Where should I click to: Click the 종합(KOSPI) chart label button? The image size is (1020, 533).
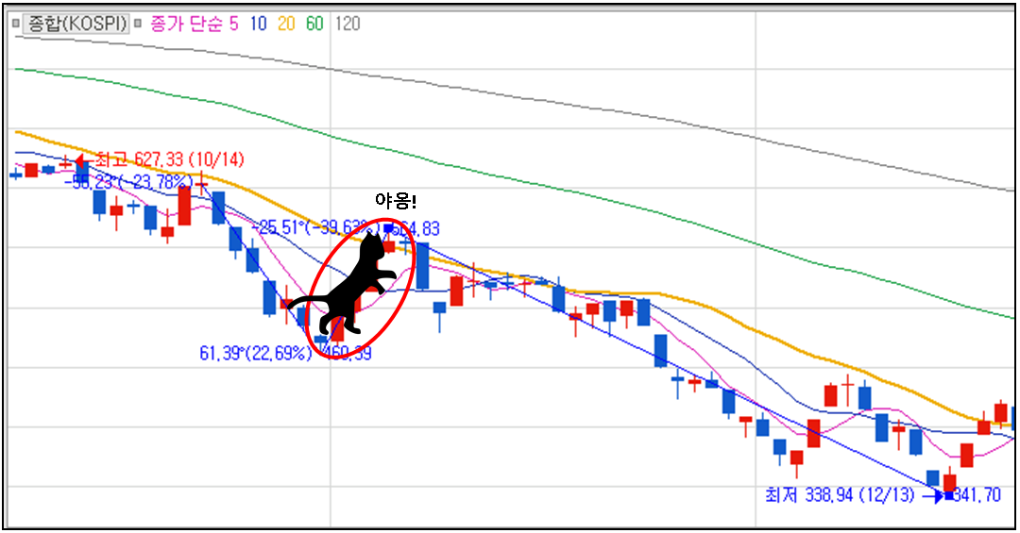[x=76, y=24]
